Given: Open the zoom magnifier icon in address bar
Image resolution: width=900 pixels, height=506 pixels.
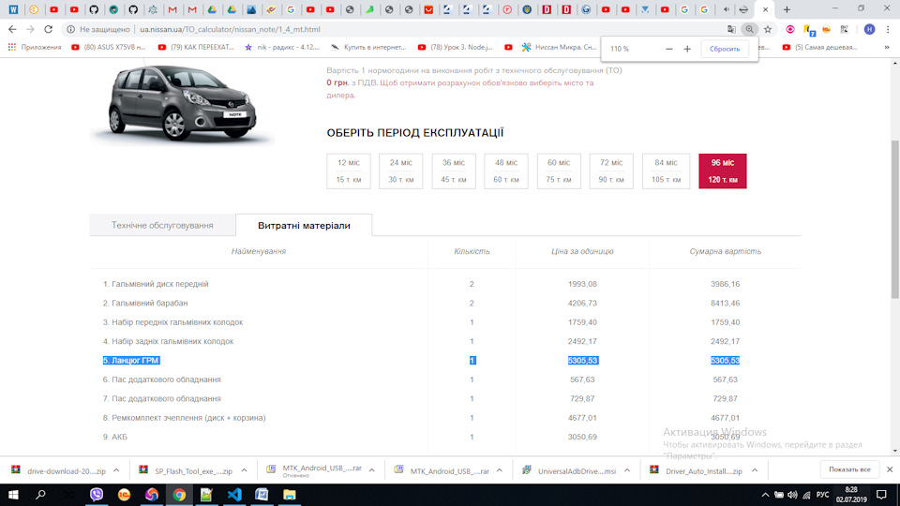Looking at the screenshot, I should 749,29.
